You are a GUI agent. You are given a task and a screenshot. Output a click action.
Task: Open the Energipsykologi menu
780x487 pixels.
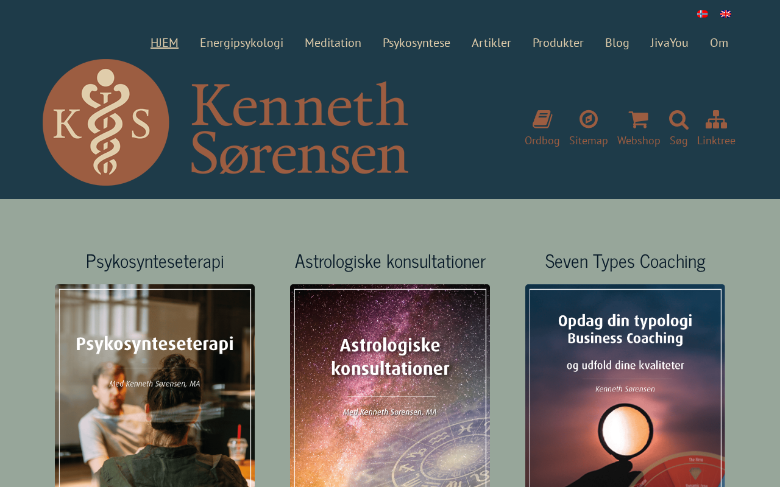click(x=241, y=43)
